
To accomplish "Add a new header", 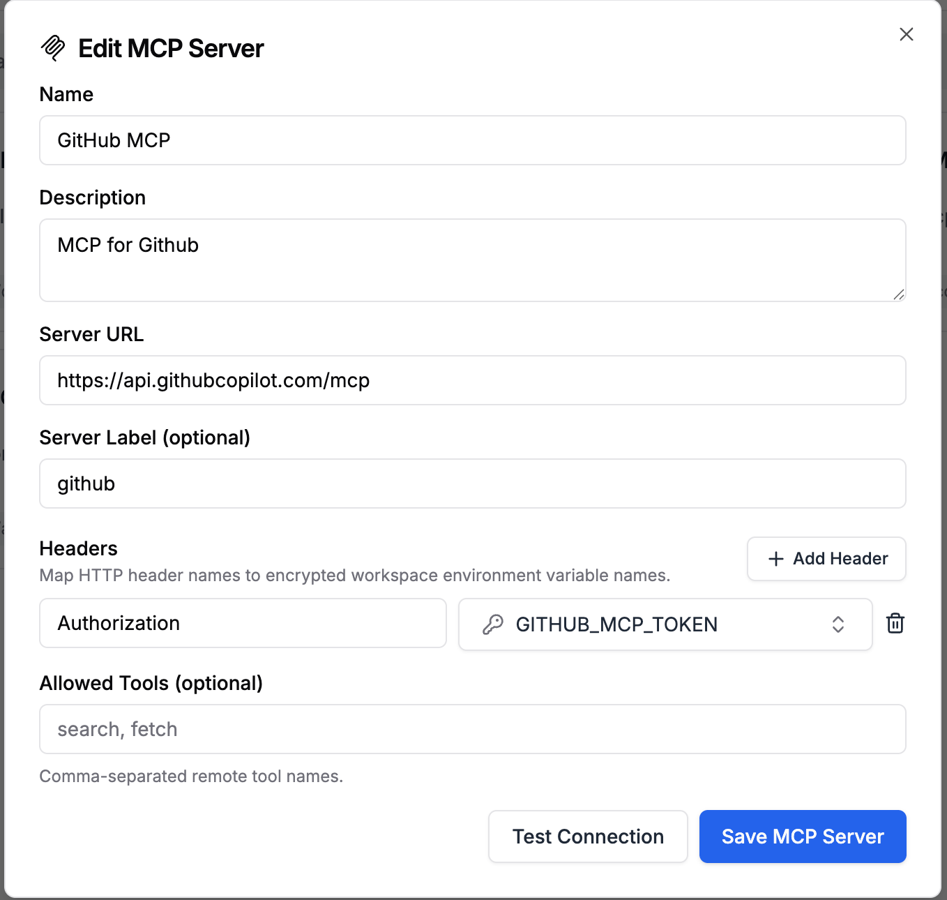I will tap(826, 559).
